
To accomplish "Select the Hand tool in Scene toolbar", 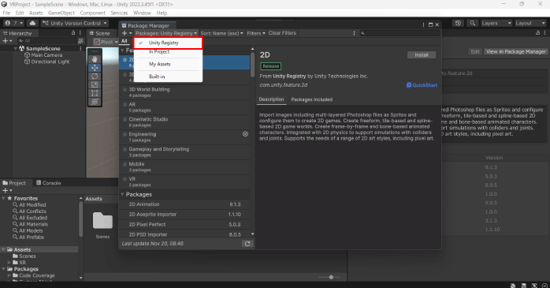I will pyautogui.click(x=95, y=59).
